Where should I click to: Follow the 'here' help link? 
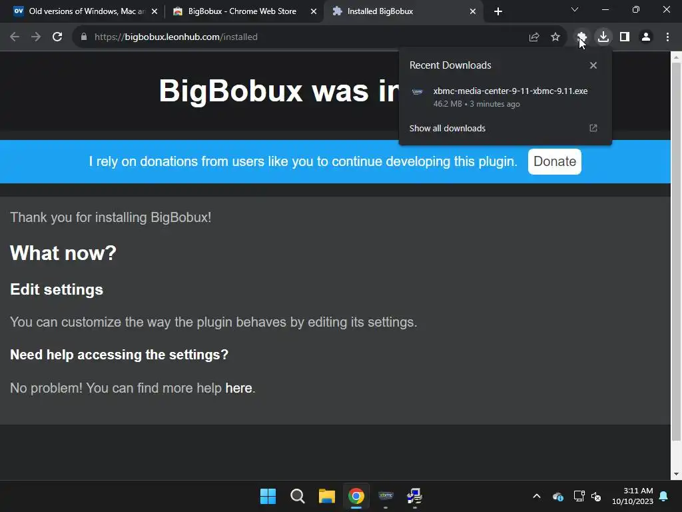(x=238, y=388)
